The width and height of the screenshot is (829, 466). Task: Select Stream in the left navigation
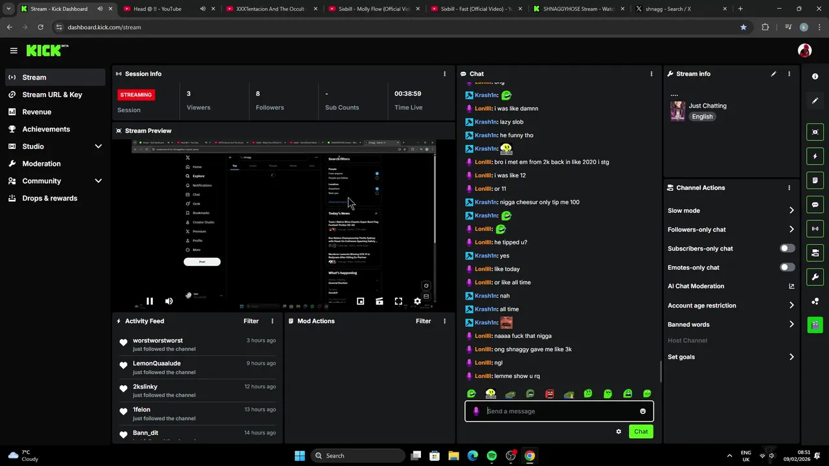coord(55,77)
